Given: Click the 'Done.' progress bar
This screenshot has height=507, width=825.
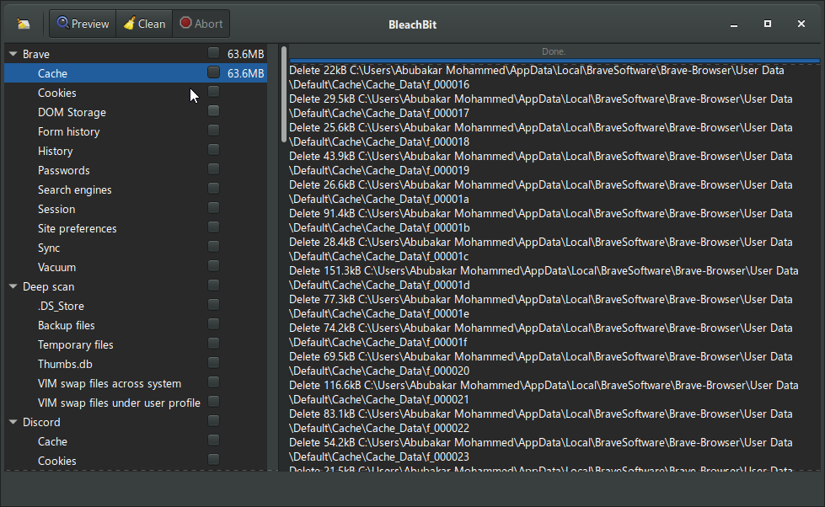Looking at the screenshot, I should coord(553,51).
